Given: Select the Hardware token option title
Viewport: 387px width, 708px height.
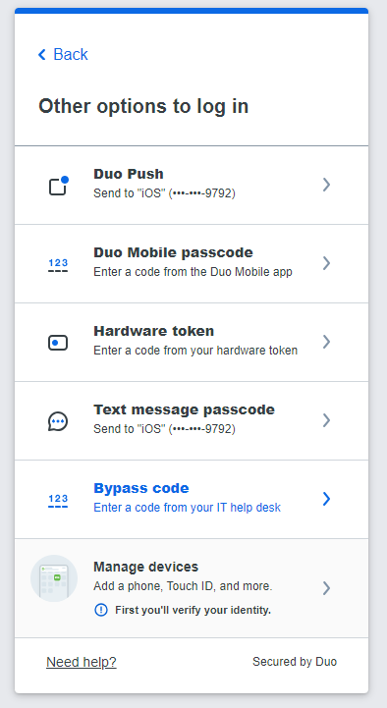Looking at the screenshot, I should tap(154, 331).
